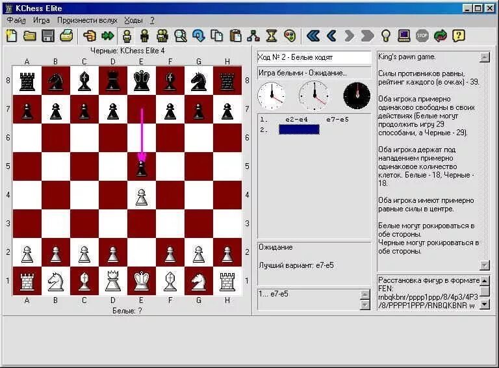
Task: Click the hourglass time control icon
Action: [x=272, y=36]
